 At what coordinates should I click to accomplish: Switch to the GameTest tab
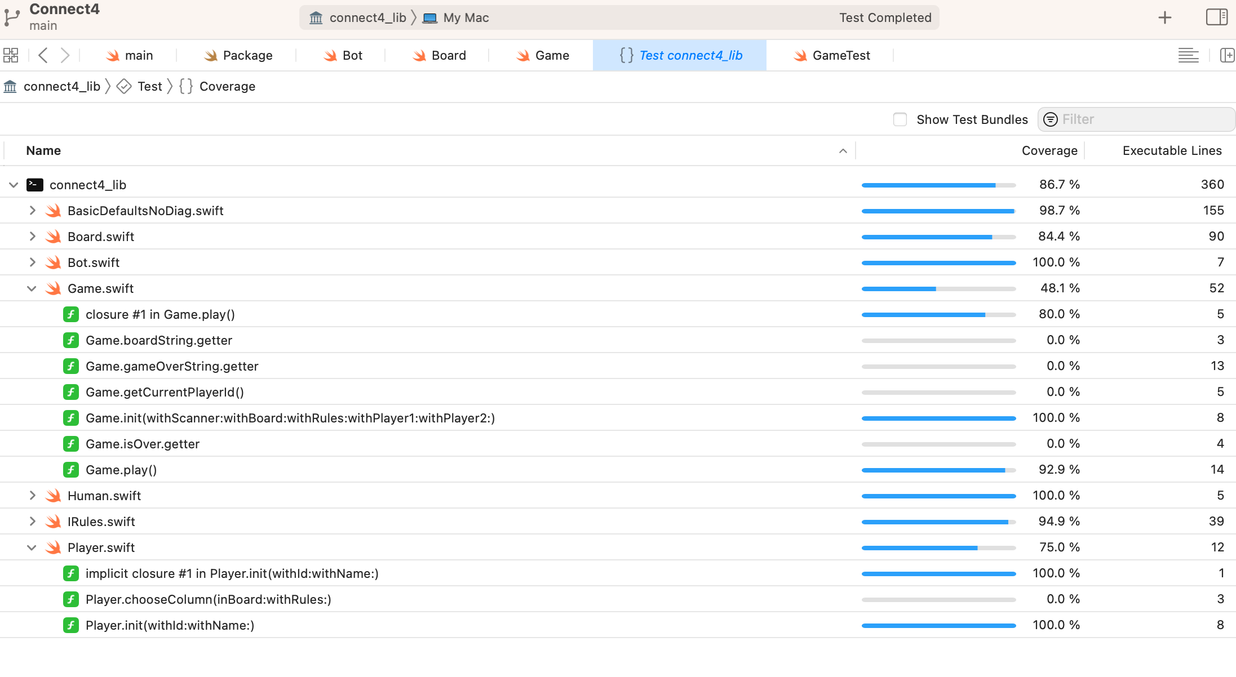click(x=831, y=55)
